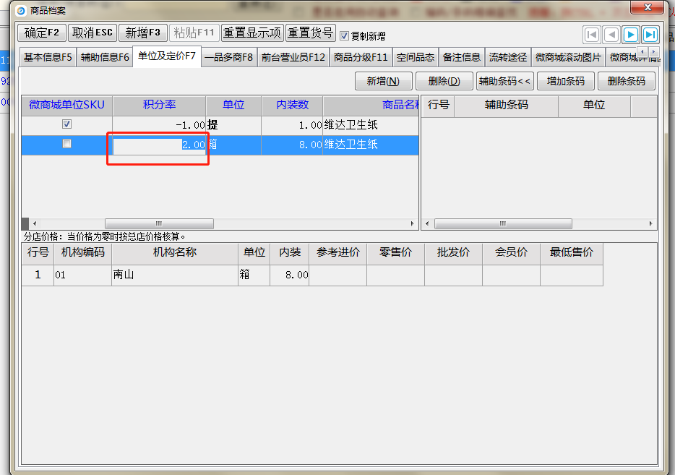Screen dimensions: 675x475
Task: Toggle the 复制新增 checkbox
Action: pyautogui.click(x=345, y=35)
